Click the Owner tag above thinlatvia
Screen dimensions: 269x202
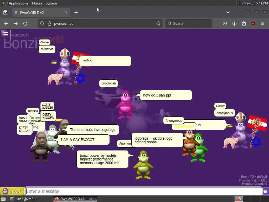(x=45, y=42)
